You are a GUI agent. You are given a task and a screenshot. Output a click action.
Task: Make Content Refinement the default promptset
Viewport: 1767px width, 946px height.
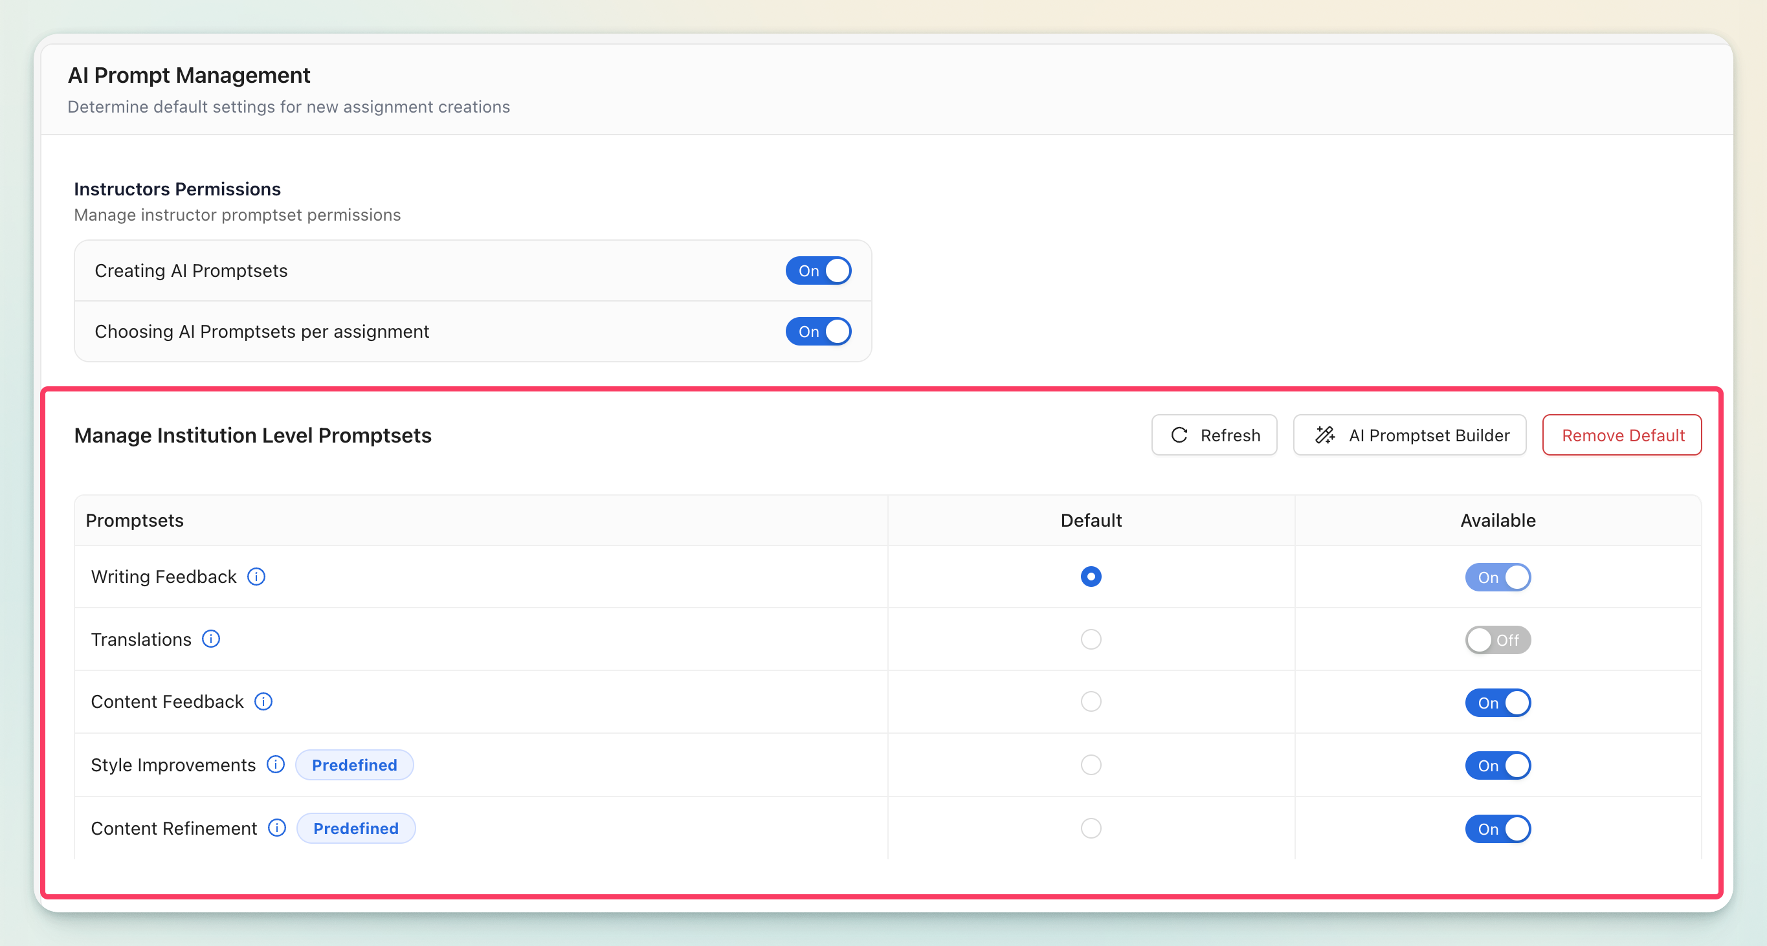(x=1091, y=828)
